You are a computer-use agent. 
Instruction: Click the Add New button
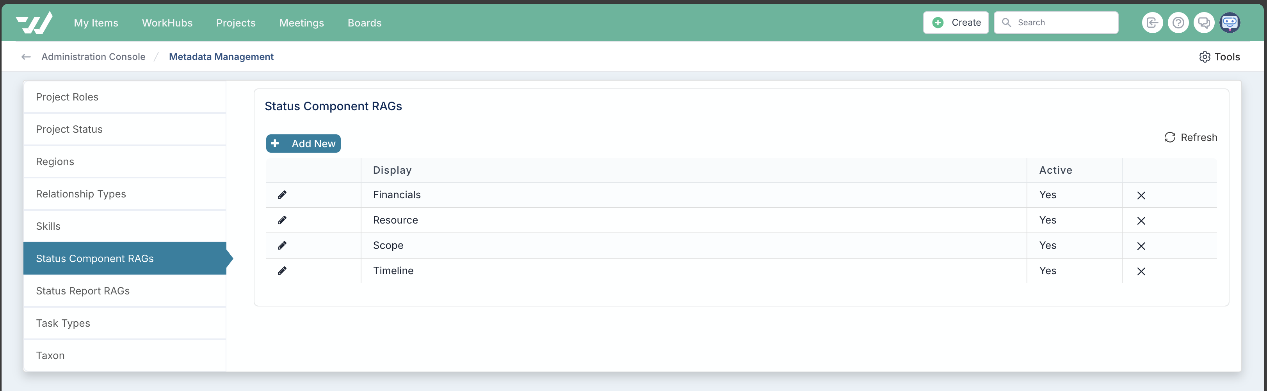pos(303,144)
